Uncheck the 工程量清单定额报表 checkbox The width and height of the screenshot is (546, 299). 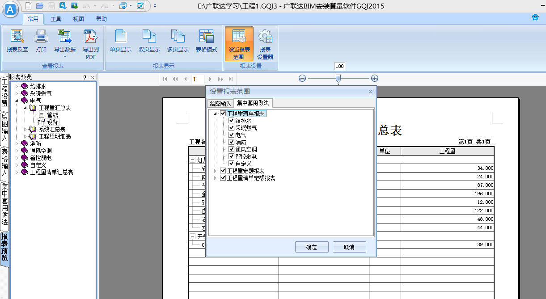[223, 178]
